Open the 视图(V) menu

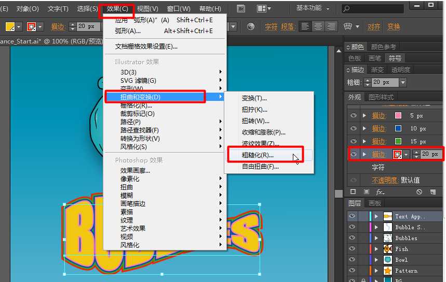(147, 9)
